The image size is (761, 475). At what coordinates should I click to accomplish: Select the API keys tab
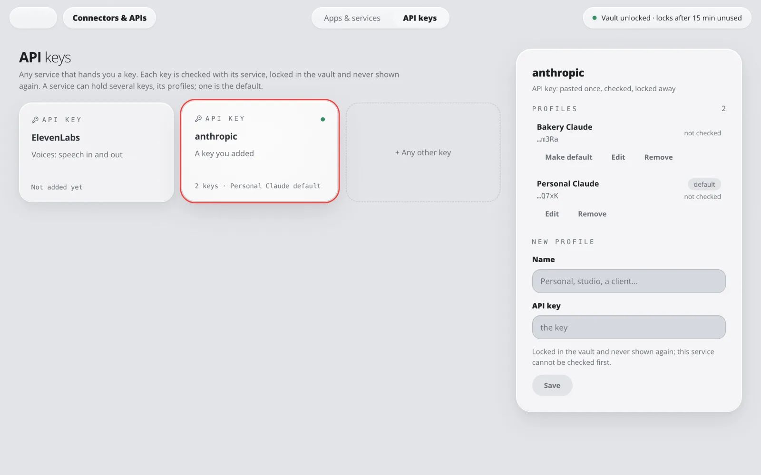(420, 18)
